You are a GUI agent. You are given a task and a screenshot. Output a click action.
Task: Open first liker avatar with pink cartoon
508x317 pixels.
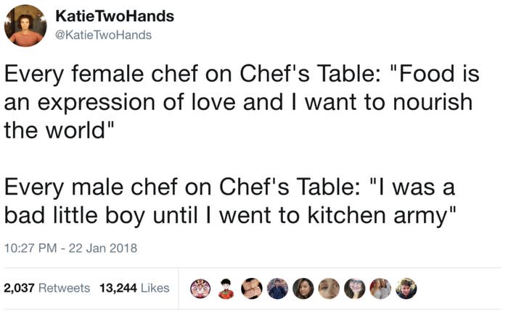(200, 288)
